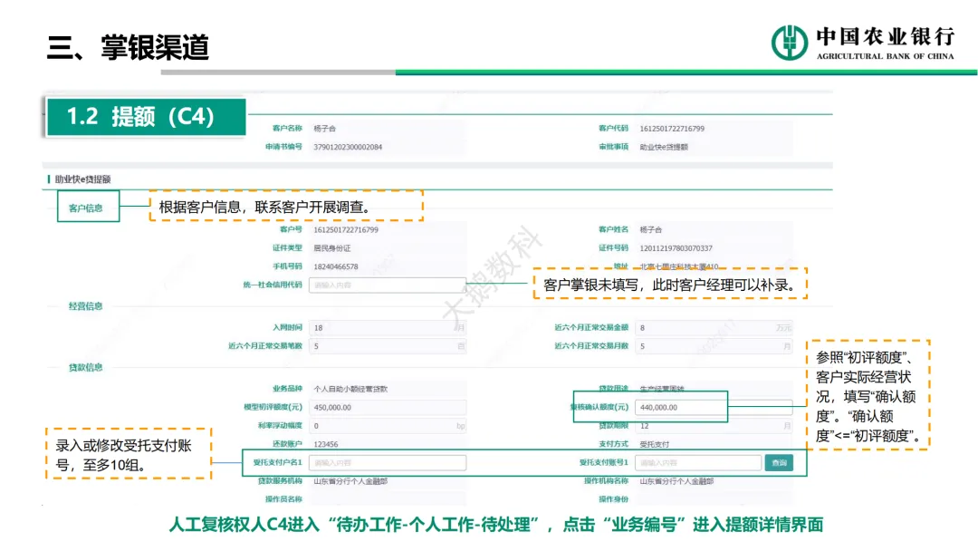Focus the 受托支付户名1 input box
The height and width of the screenshot is (551, 978).
pyautogui.click(x=387, y=463)
